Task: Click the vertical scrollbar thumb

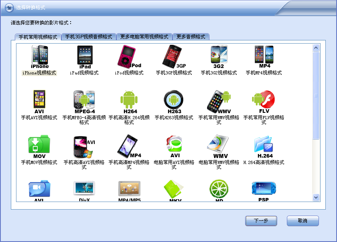Action: click(316, 96)
